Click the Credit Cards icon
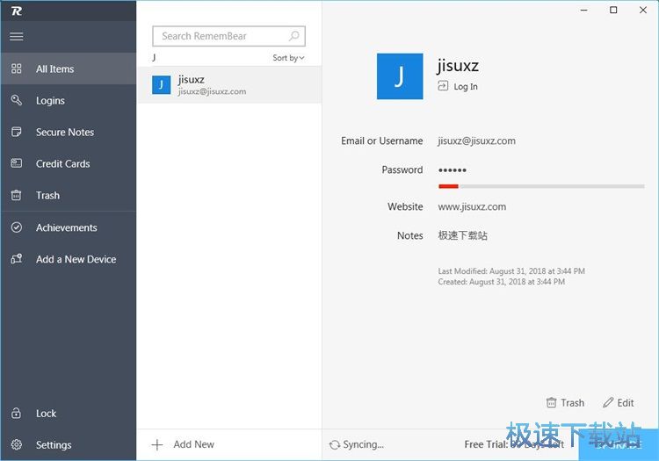The height and width of the screenshot is (461, 659). [17, 163]
